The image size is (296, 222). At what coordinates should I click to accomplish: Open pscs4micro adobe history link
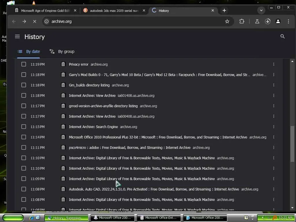pos(130,148)
